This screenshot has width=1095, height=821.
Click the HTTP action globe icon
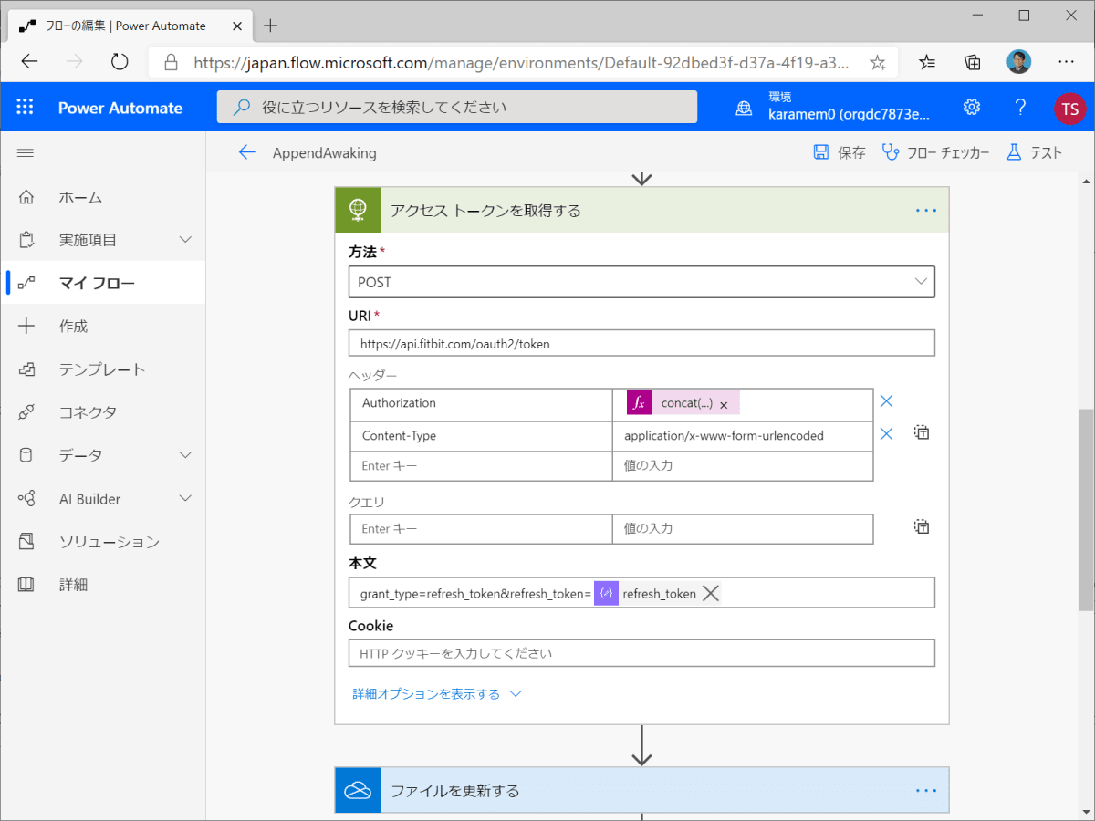[357, 210]
